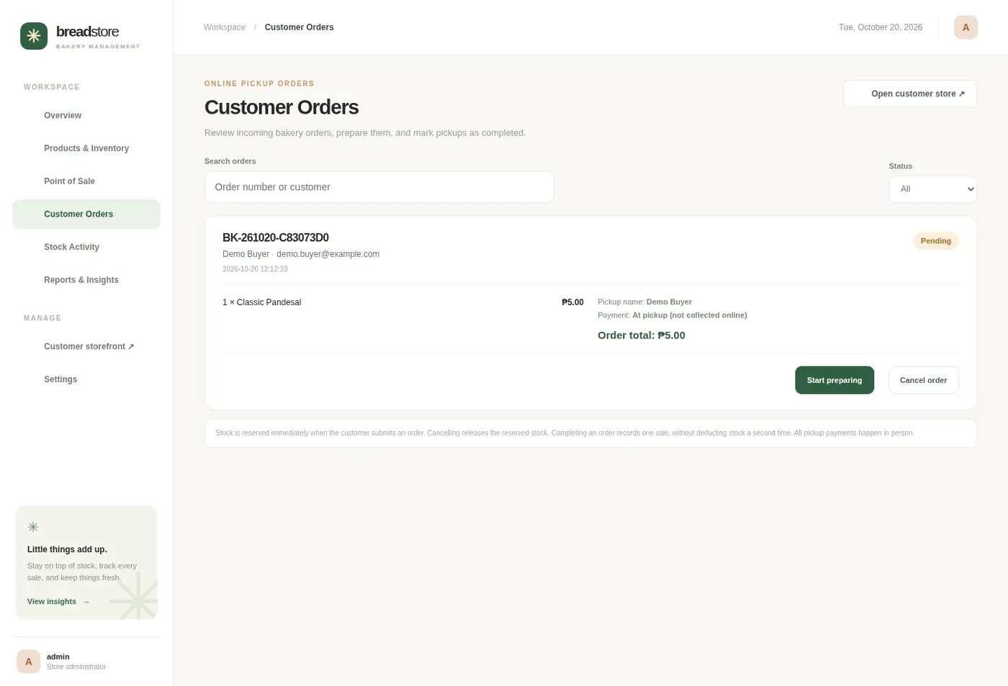Open the customer store button
This screenshot has width=1008, height=686.
pos(909,94)
